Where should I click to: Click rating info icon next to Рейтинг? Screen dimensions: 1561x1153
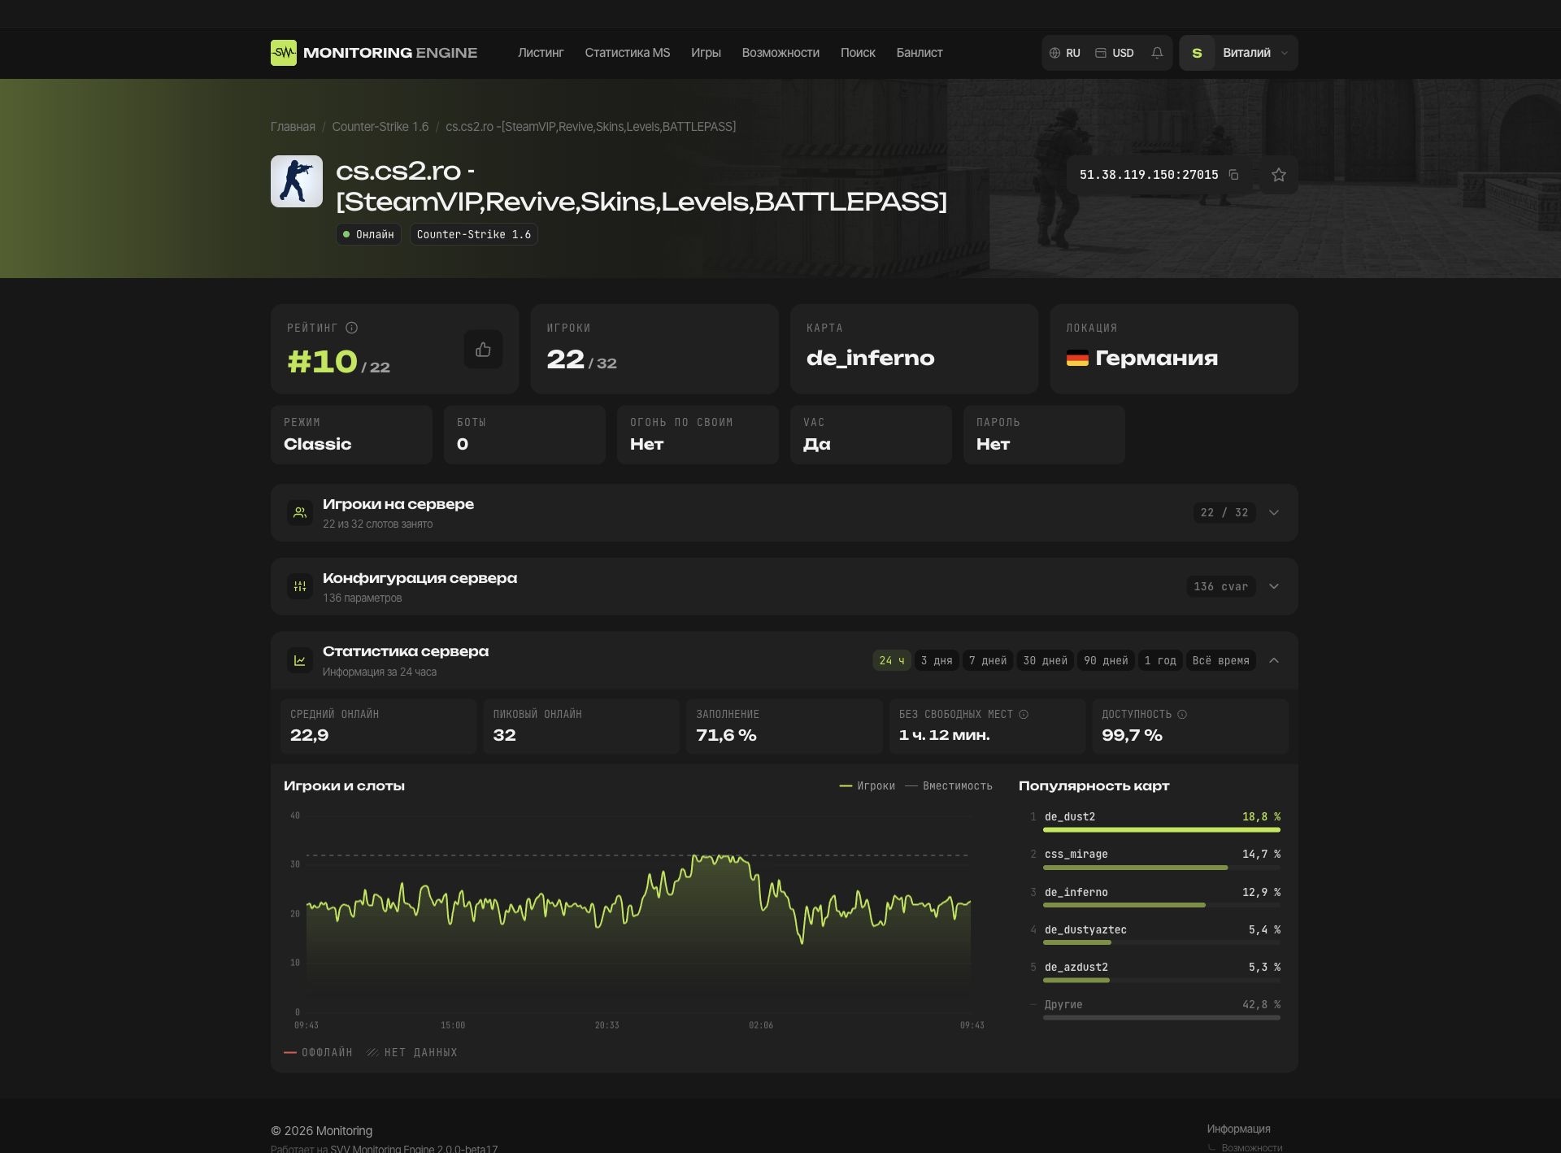coord(351,328)
